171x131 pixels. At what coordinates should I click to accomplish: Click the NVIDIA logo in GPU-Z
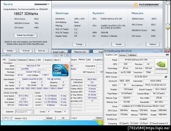tap(161, 66)
